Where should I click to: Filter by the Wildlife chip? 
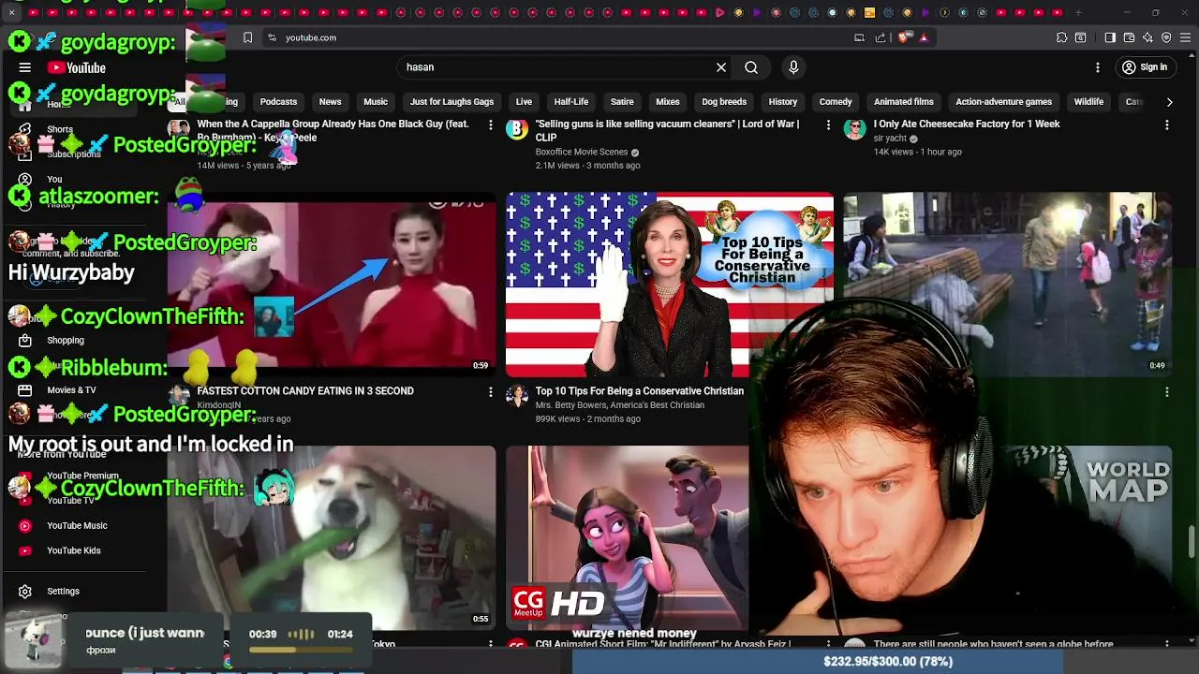click(x=1088, y=102)
